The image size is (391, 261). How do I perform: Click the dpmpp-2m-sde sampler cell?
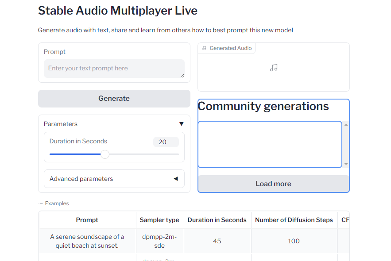pyautogui.click(x=159, y=241)
